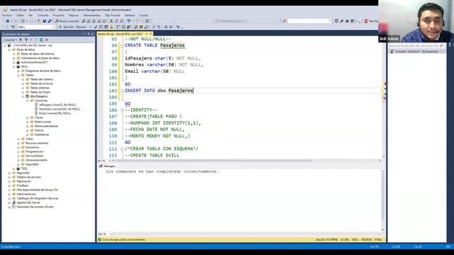Viewport: 454px width, 255px height.
Task: Click the decrease indent icon
Action: coord(165,27)
